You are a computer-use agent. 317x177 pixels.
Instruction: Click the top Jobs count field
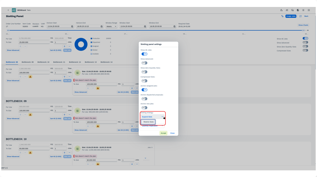pyautogui.click(x=60, y=42)
